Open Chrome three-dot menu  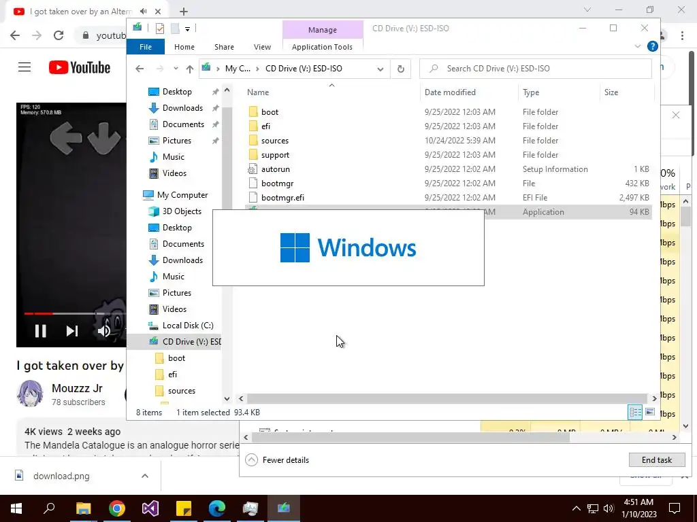coord(682,35)
